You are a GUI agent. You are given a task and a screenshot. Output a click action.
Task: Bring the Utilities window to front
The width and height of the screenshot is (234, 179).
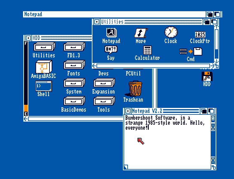pos(214,22)
